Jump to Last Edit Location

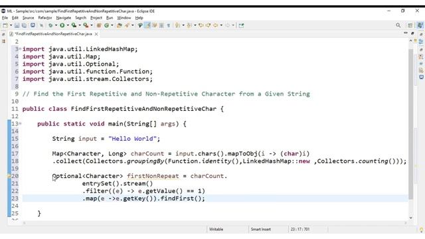tap(201, 25)
